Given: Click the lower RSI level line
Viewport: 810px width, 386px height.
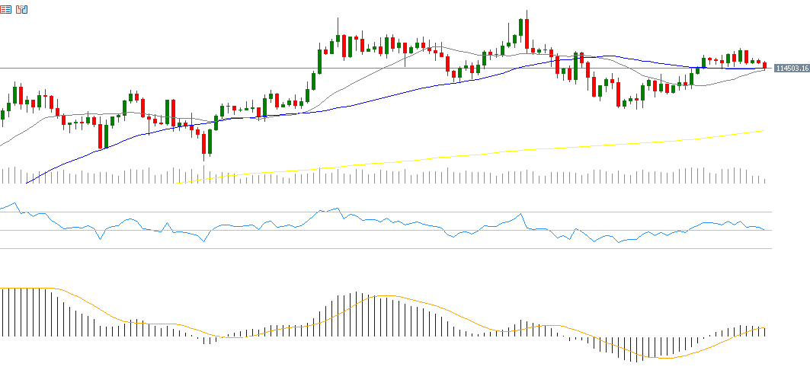Looking at the screenshot, I should click(381, 248).
